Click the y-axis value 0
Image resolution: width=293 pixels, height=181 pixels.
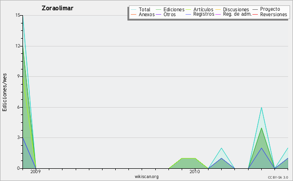[19, 168]
